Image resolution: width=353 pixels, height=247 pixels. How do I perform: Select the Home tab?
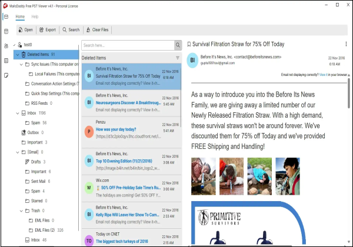pyautogui.click(x=20, y=16)
